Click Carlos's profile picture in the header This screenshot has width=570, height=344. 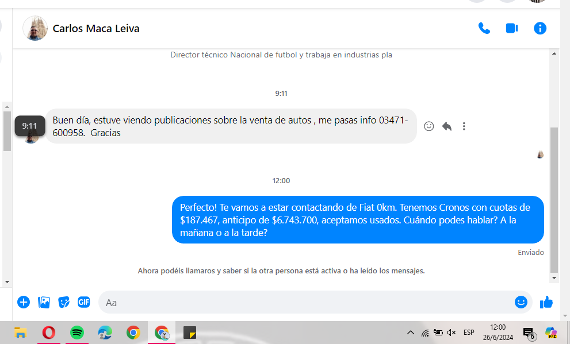pos(35,28)
